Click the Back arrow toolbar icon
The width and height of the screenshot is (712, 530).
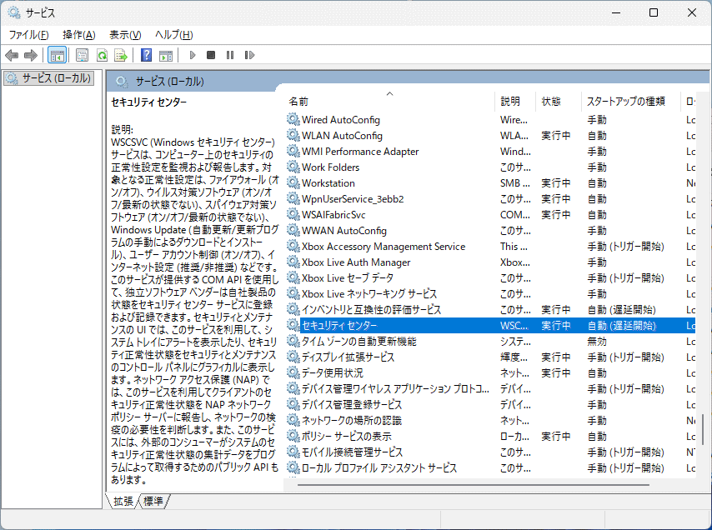(x=12, y=55)
